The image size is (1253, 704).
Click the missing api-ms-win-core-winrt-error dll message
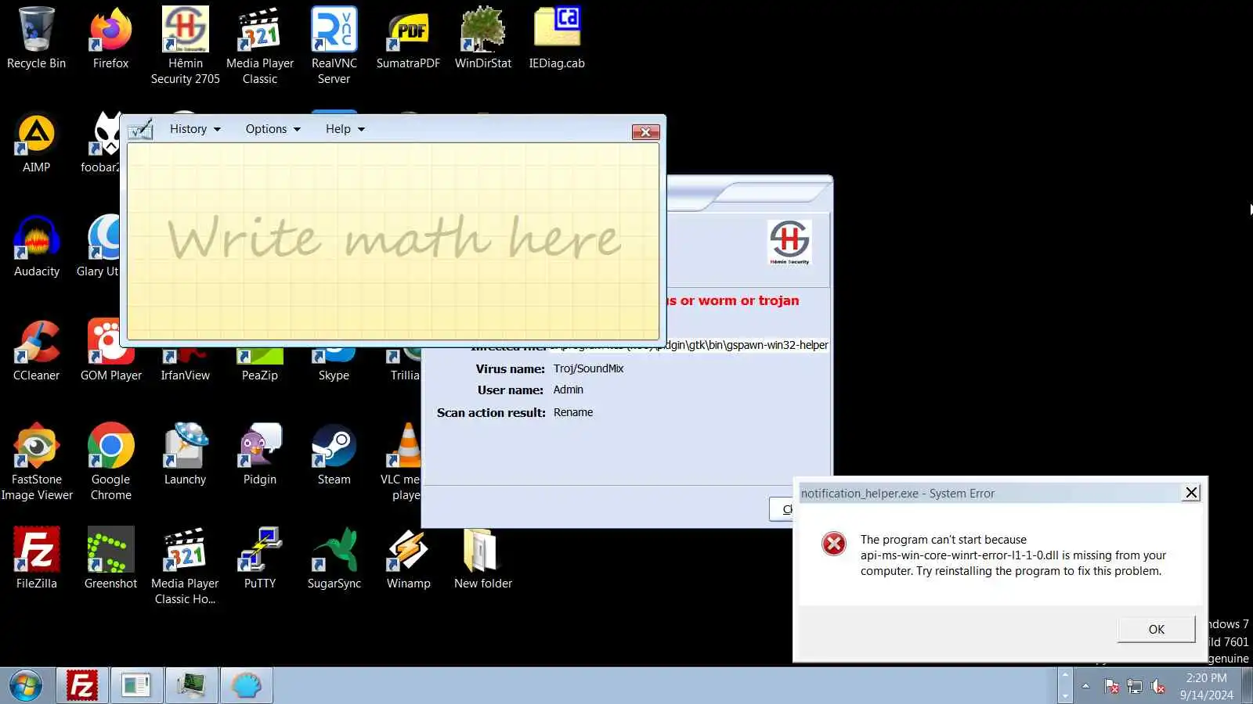click(1013, 555)
